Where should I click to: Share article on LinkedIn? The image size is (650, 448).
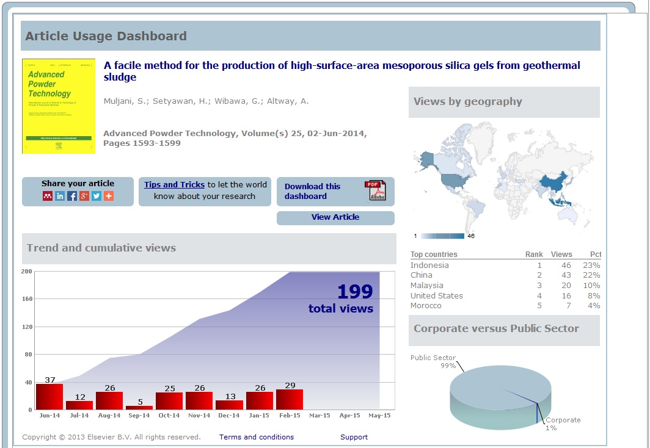coord(60,196)
